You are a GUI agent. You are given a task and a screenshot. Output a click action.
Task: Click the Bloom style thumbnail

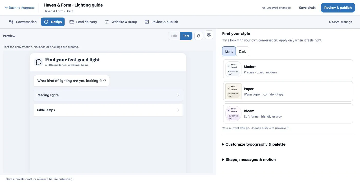[233, 113]
